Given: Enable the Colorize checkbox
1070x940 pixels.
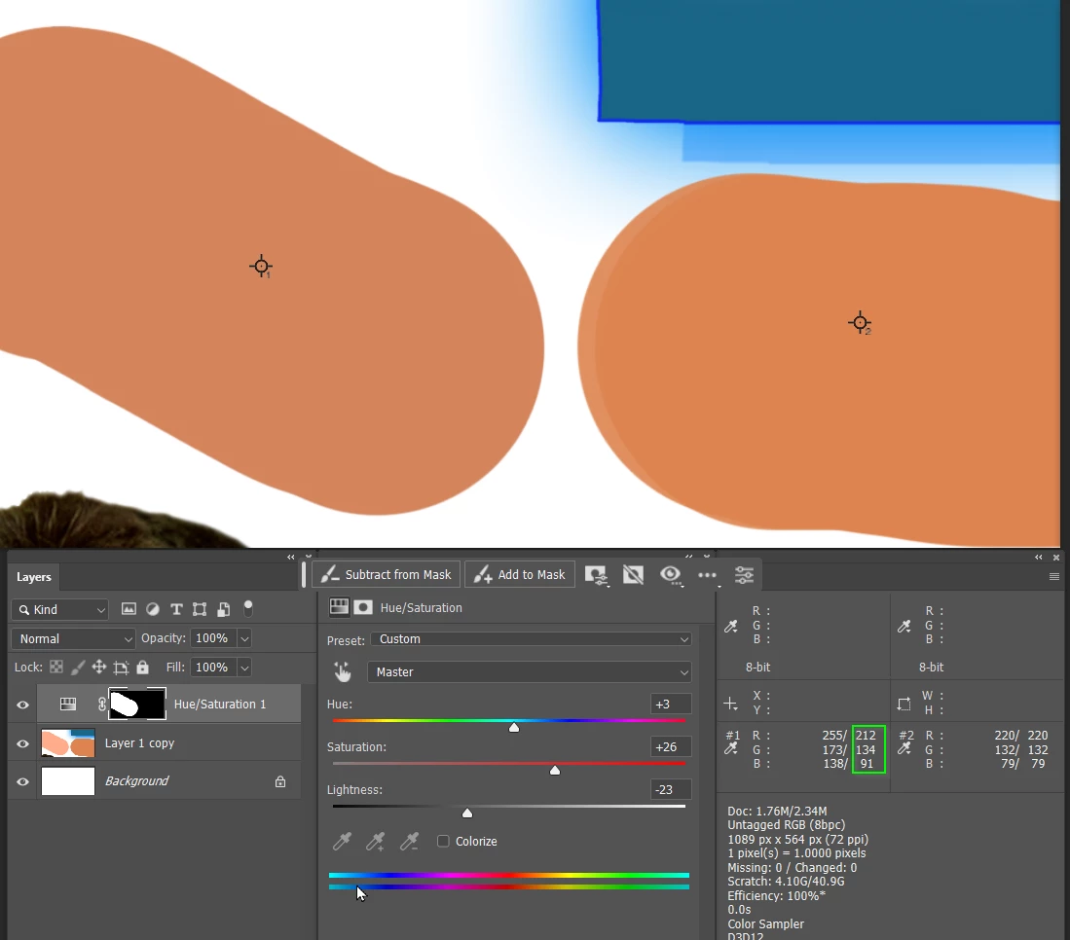Looking at the screenshot, I should pyautogui.click(x=443, y=841).
